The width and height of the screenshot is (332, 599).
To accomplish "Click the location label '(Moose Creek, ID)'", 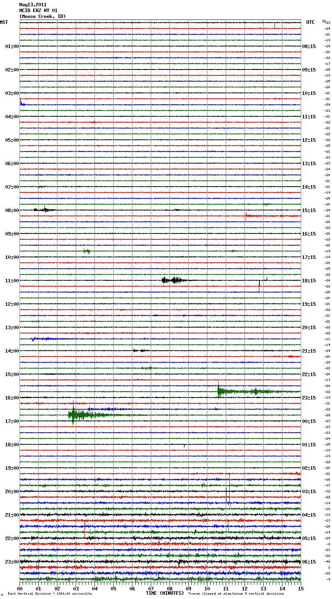I will pos(43,16).
